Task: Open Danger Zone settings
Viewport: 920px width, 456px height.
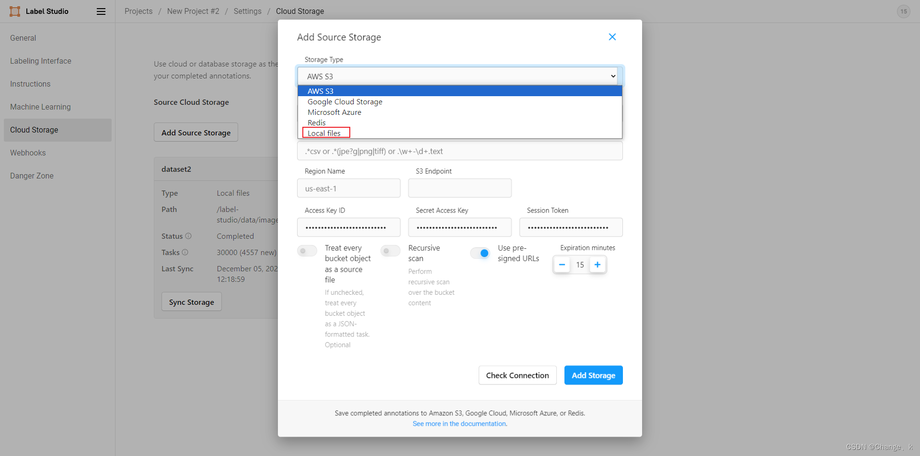Action: click(x=57, y=176)
